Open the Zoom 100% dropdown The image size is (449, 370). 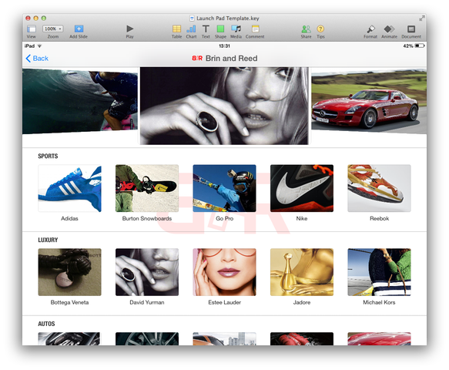point(53,29)
